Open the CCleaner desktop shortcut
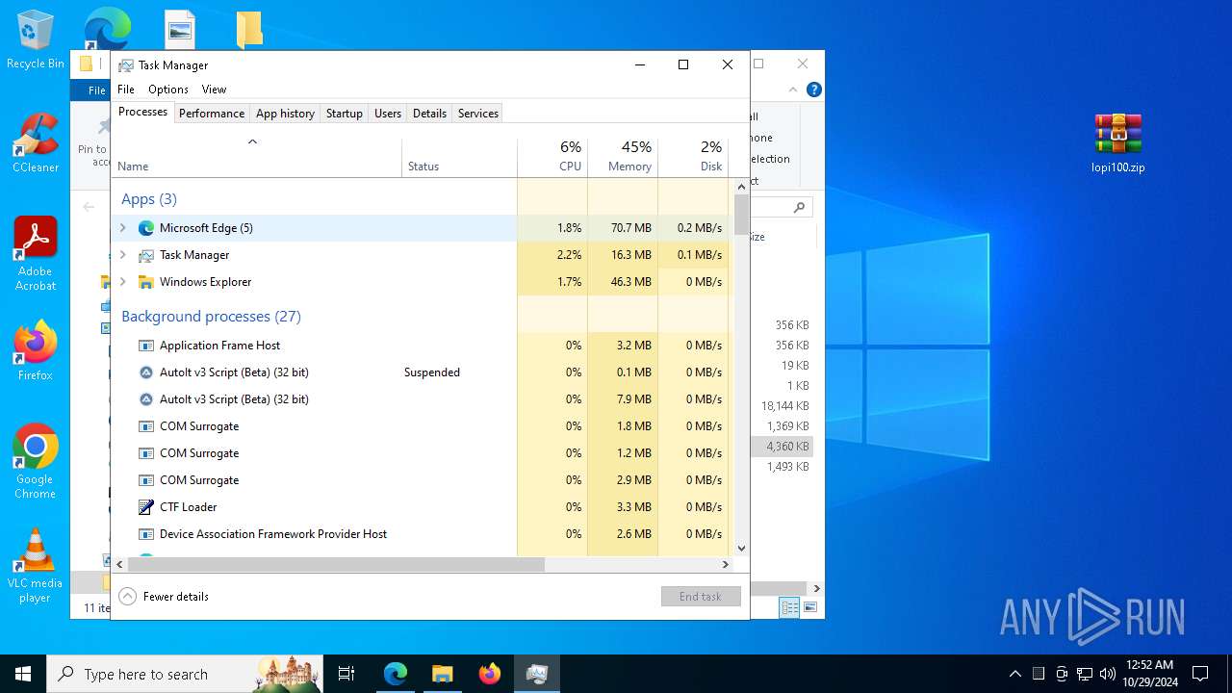 (35, 142)
